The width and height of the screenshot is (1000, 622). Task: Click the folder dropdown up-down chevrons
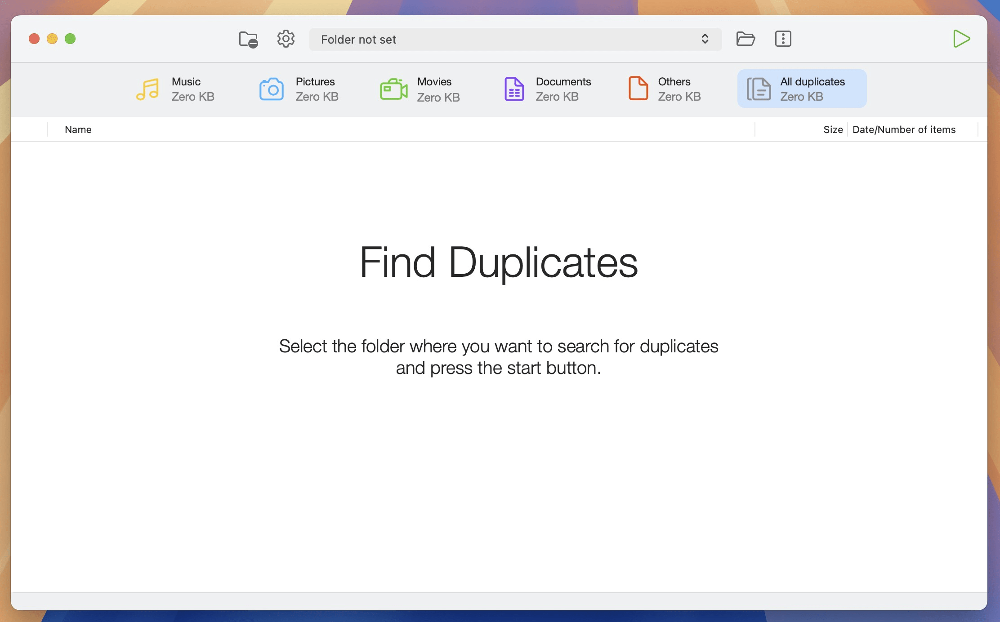[x=705, y=39]
